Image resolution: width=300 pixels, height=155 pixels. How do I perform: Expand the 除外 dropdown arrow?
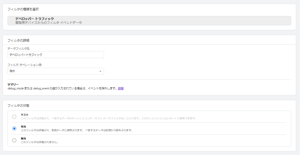tap(100, 71)
